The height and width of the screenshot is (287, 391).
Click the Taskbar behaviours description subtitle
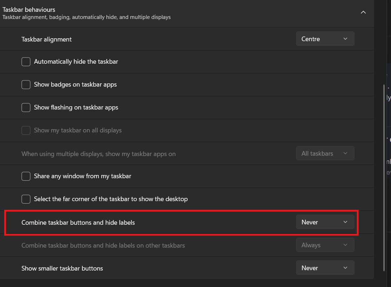[87, 17]
